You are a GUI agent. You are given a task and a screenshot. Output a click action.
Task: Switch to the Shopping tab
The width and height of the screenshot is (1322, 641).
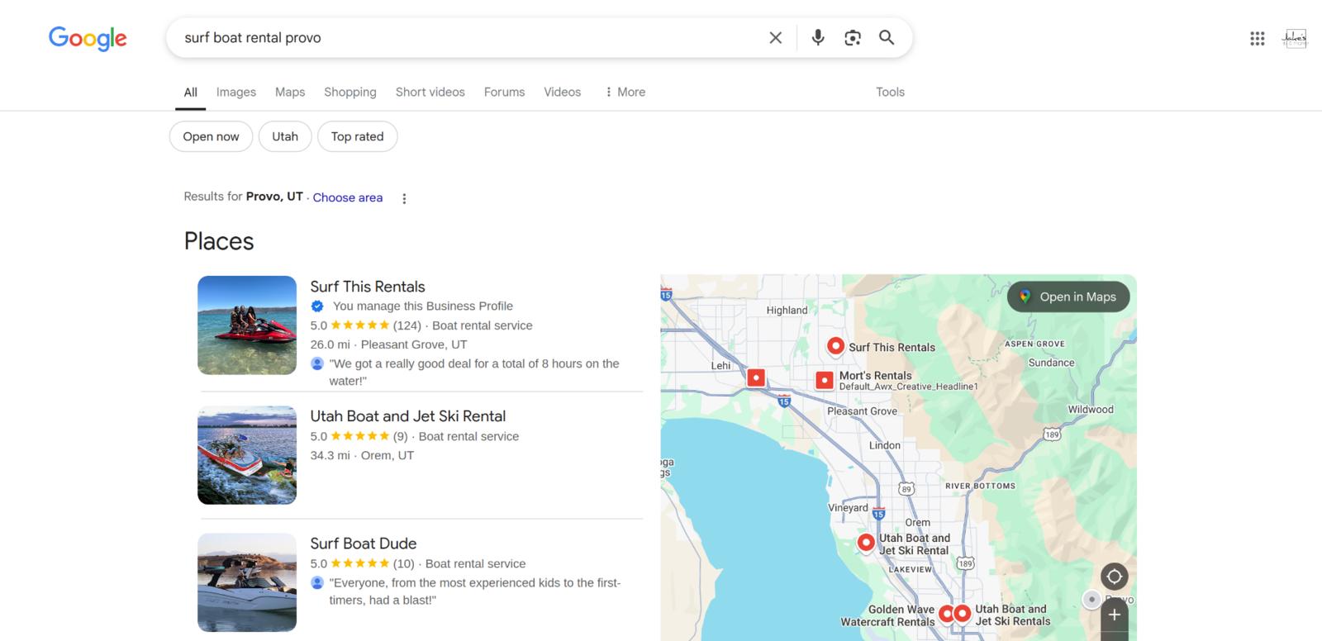pyautogui.click(x=350, y=93)
